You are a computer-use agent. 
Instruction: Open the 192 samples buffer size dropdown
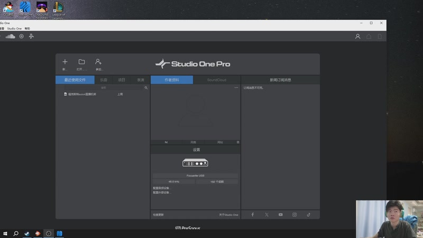(x=217, y=181)
